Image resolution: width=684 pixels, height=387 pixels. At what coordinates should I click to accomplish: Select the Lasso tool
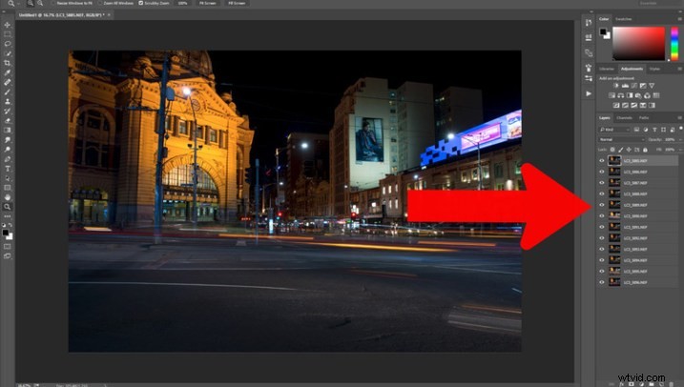(x=8, y=44)
